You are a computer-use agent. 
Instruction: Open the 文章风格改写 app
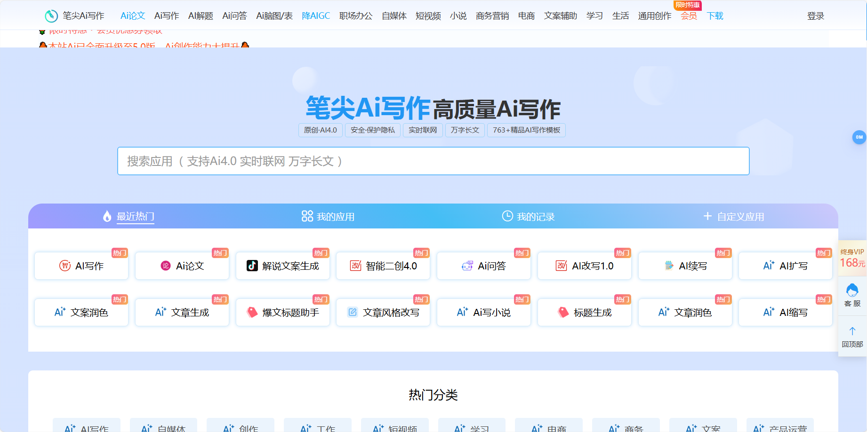[x=383, y=312]
